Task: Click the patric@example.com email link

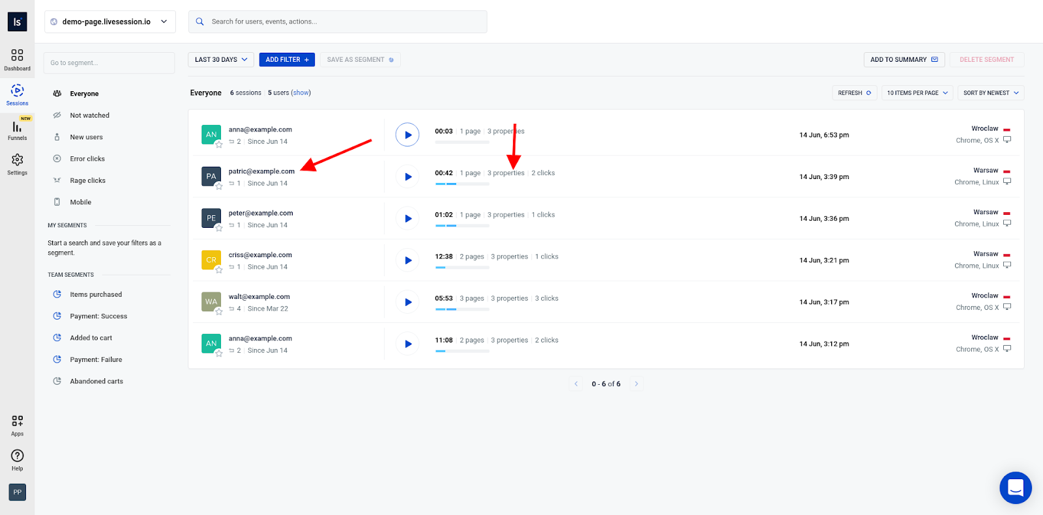Action: 261,171
